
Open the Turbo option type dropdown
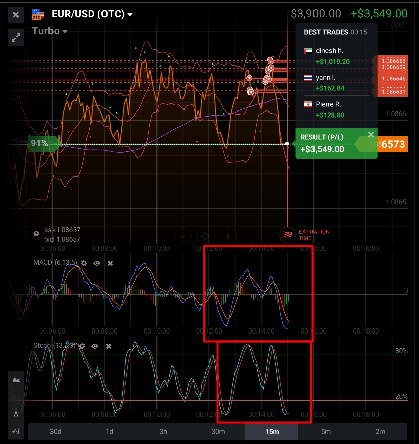coord(49,31)
